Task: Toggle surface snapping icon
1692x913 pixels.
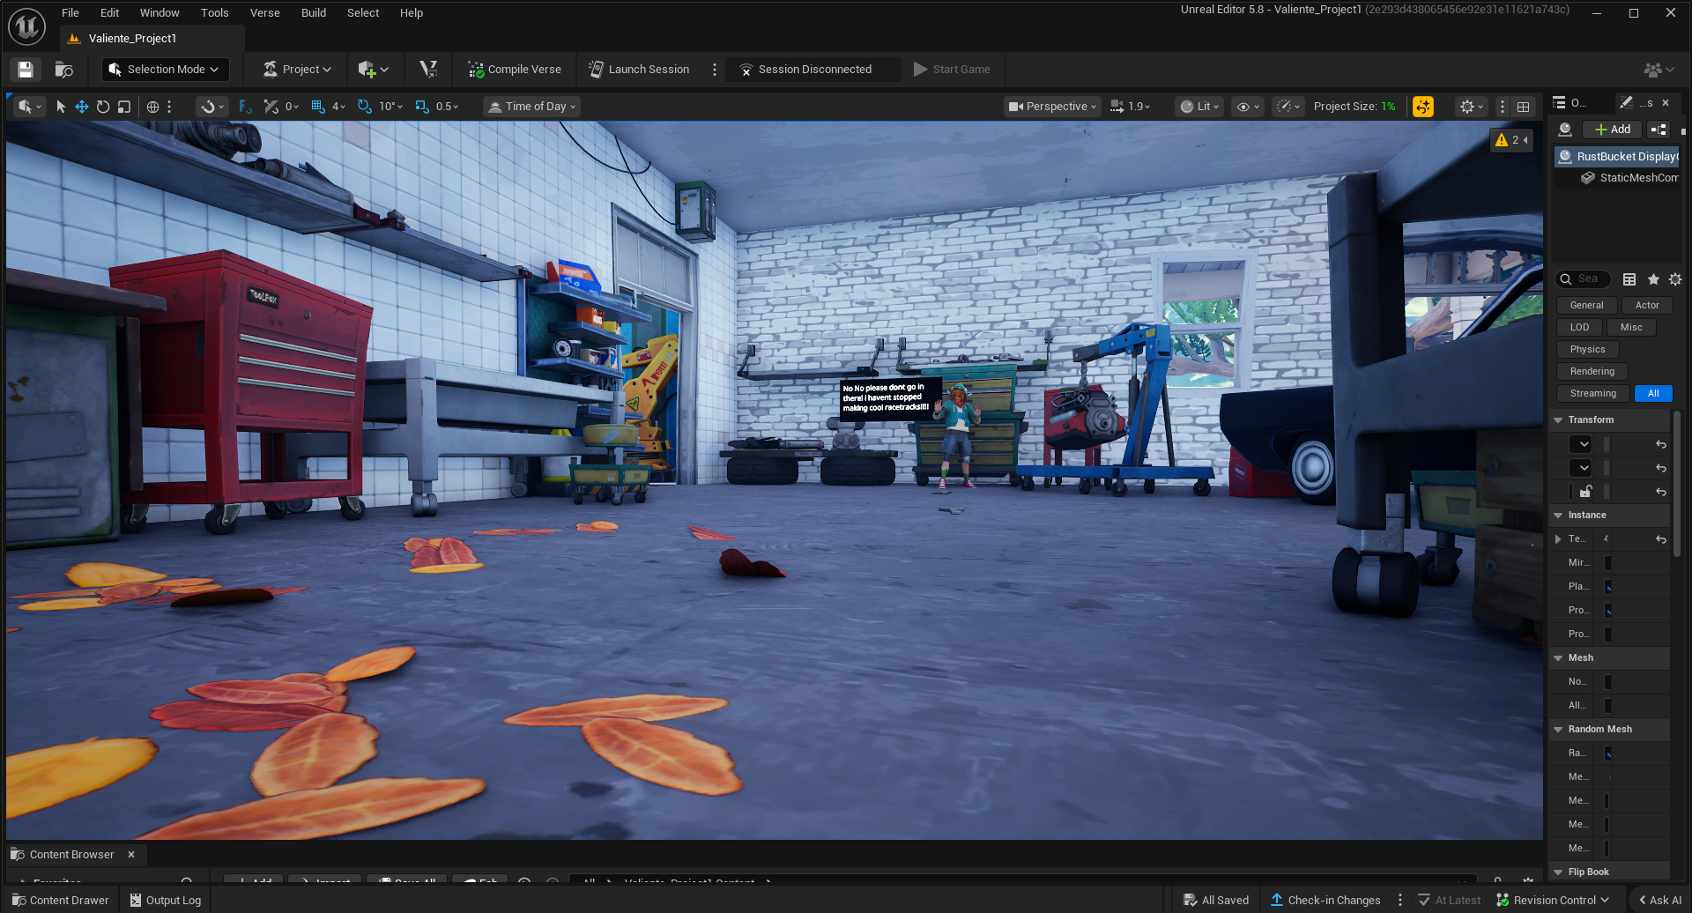Action: tap(211, 107)
